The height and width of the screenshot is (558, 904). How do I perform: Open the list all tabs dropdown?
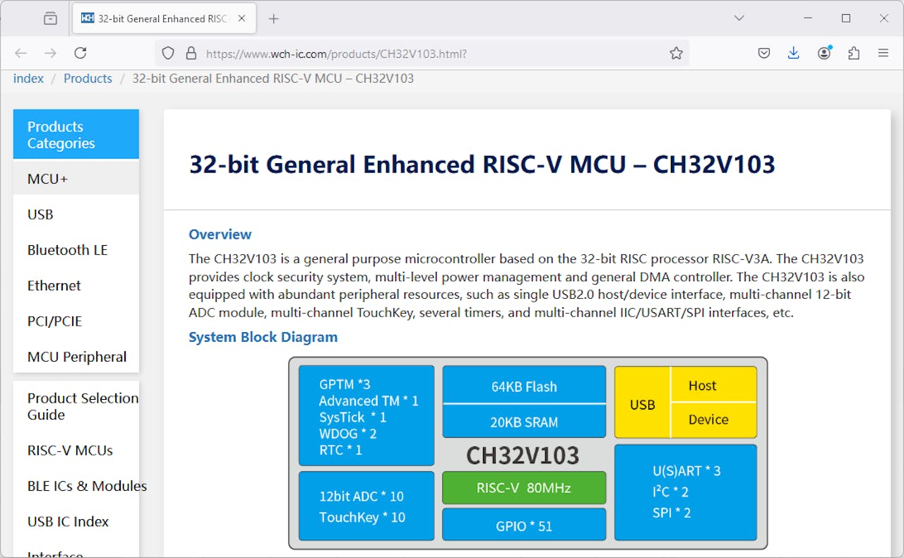coord(739,18)
